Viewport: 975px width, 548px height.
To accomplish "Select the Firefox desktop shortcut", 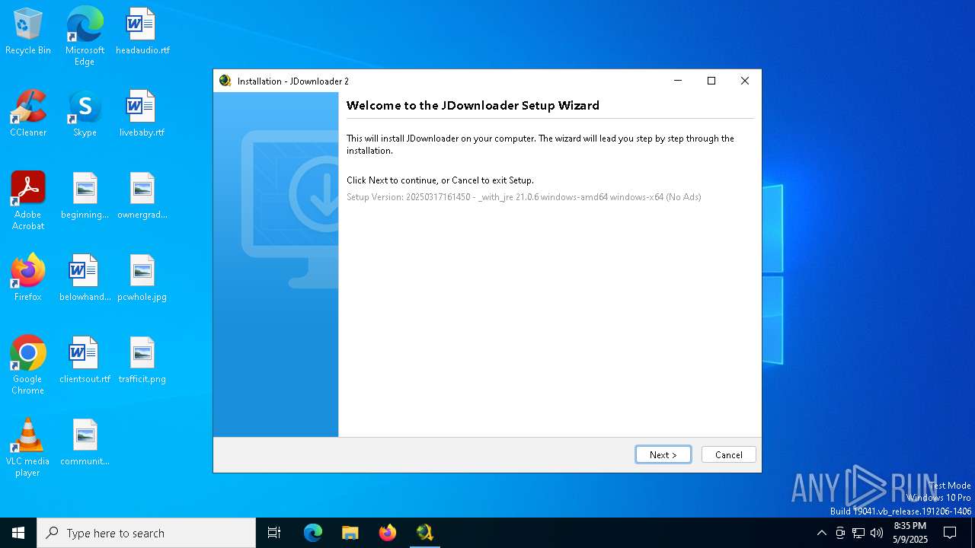I will (x=28, y=279).
